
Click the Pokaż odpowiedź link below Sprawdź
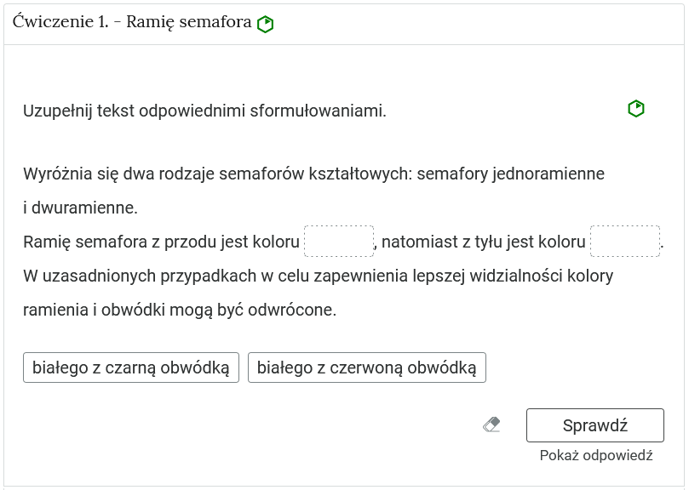(596, 454)
